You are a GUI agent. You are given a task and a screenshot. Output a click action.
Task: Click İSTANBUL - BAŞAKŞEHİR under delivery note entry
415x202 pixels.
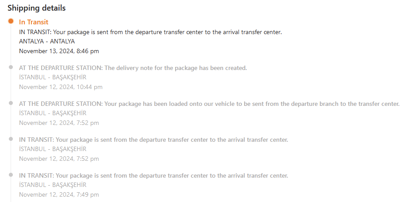(x=53, y=77)
